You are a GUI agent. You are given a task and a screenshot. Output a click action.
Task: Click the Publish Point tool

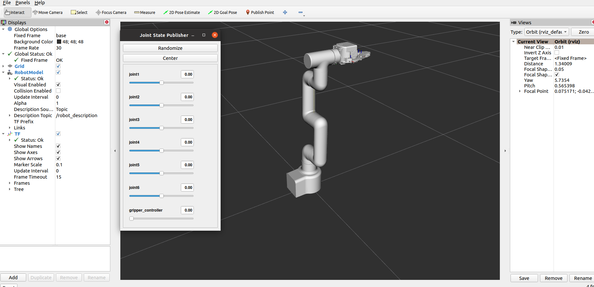coord(260,13)
